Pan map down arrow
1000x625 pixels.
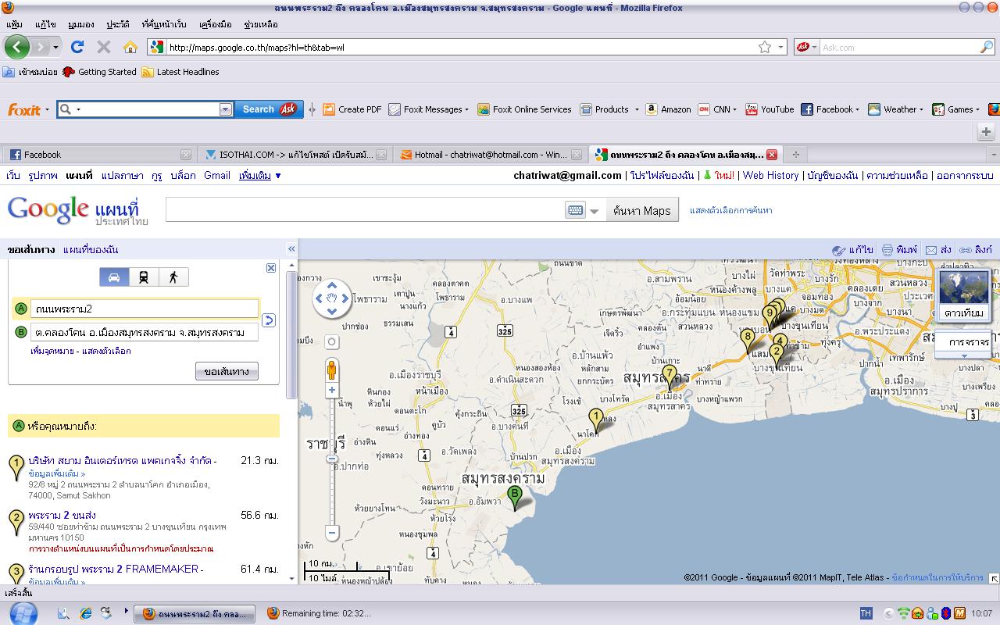332,311
